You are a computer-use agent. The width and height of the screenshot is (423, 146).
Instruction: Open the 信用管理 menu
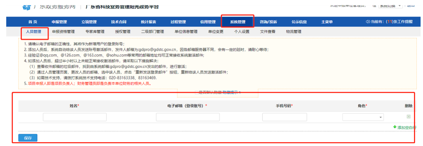tap(208, 22)
